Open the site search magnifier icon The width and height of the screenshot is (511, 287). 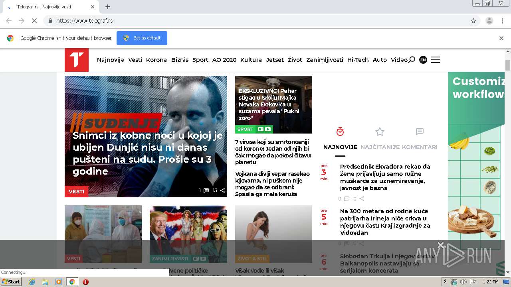coord(412,60)
